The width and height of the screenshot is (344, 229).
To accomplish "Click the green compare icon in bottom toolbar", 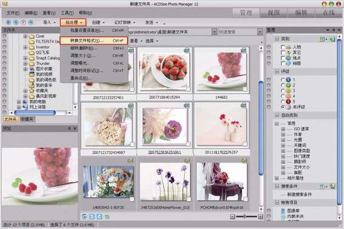I will click(107, 217).
